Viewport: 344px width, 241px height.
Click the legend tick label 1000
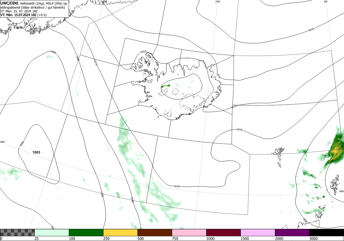coord(210,239)
